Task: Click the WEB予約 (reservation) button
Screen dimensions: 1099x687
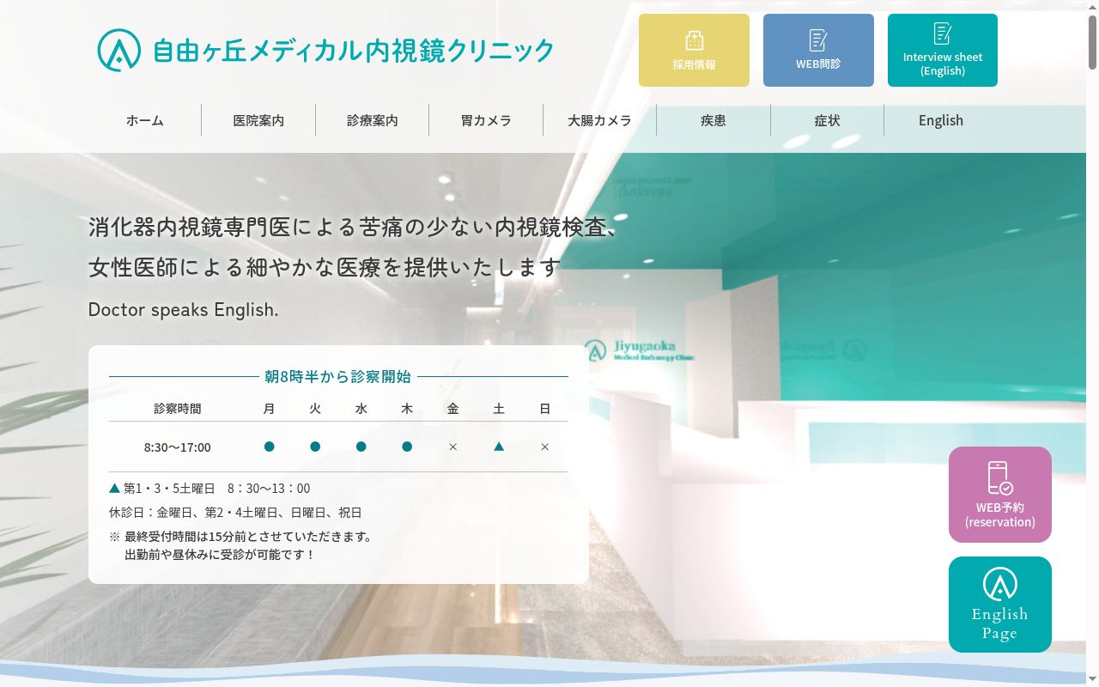Action: coord(1000,495)
